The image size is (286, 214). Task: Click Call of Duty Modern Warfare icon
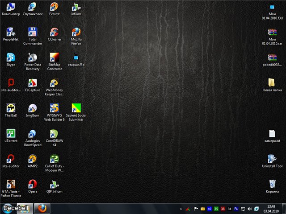[55, 163]
